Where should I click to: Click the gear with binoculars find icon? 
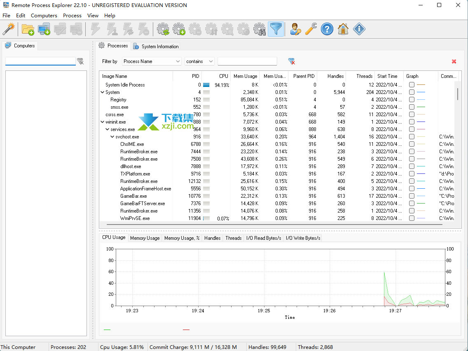tap(260, 29)
